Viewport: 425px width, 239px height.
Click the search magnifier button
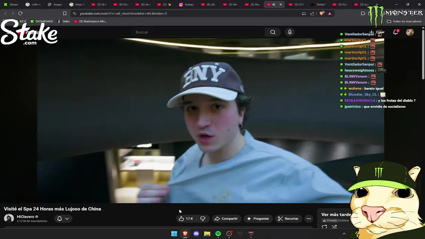(x=273, y=32)
